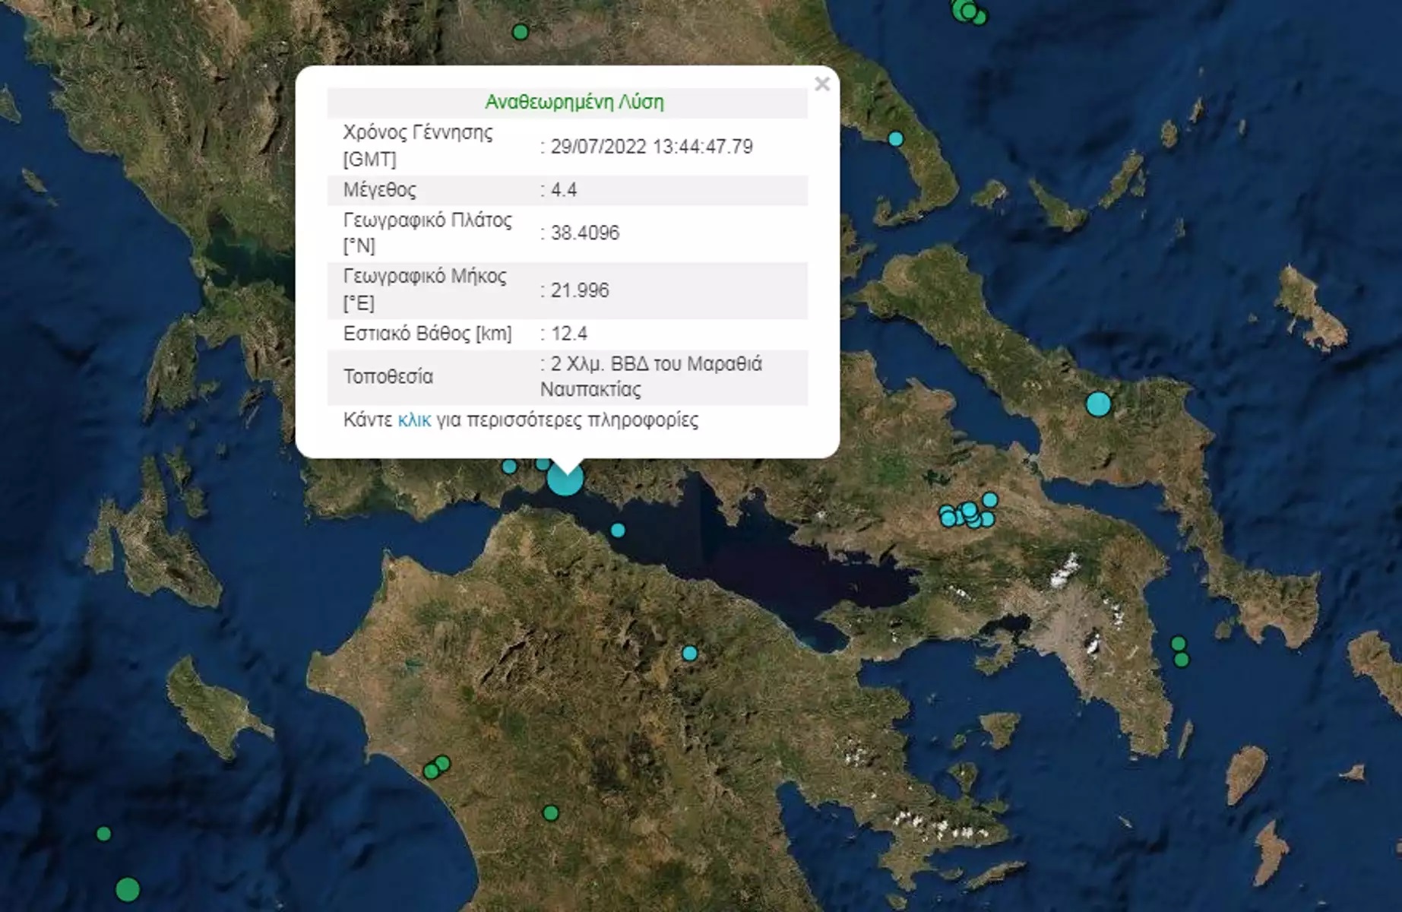Click the location text 'Μαραθιά Ναυπακτίας' in the popup
This screenshot has height=912, width=1402.
(650, 376)
